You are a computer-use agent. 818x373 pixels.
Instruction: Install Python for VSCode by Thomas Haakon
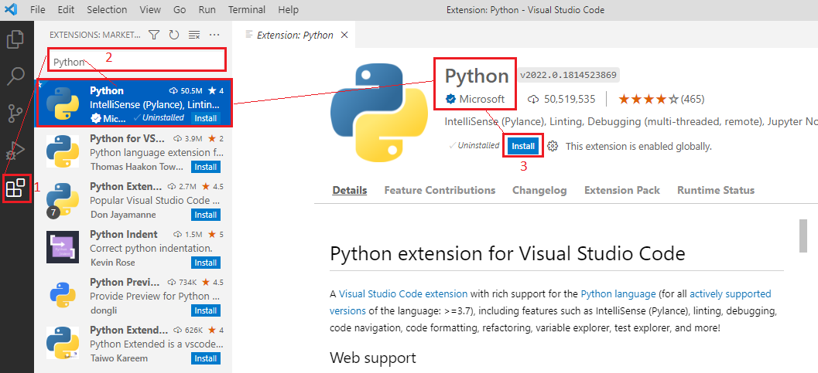click(x=206, y=167)
